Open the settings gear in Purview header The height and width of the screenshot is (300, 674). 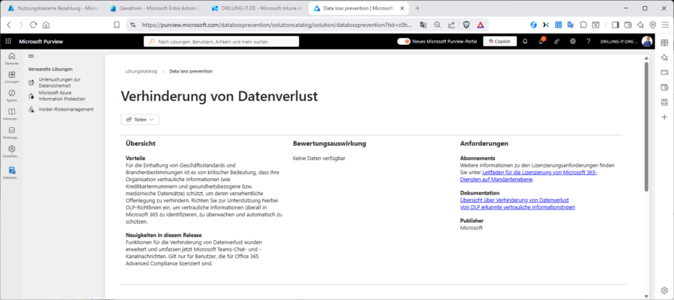[x=573, y=42]
